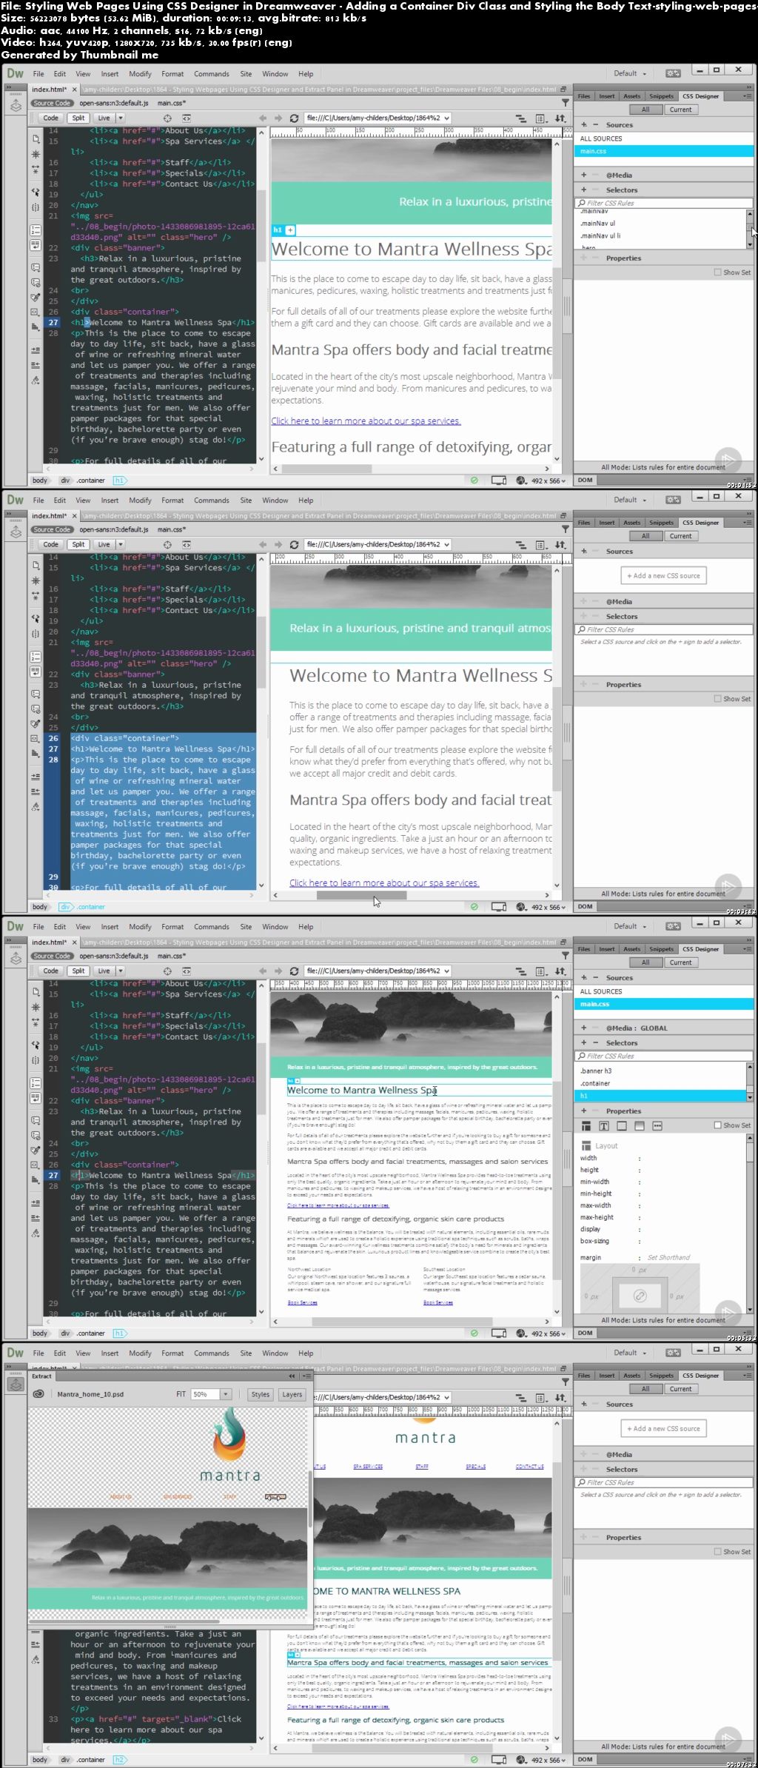Click the margin link-values icon in the third frame

640,1296
